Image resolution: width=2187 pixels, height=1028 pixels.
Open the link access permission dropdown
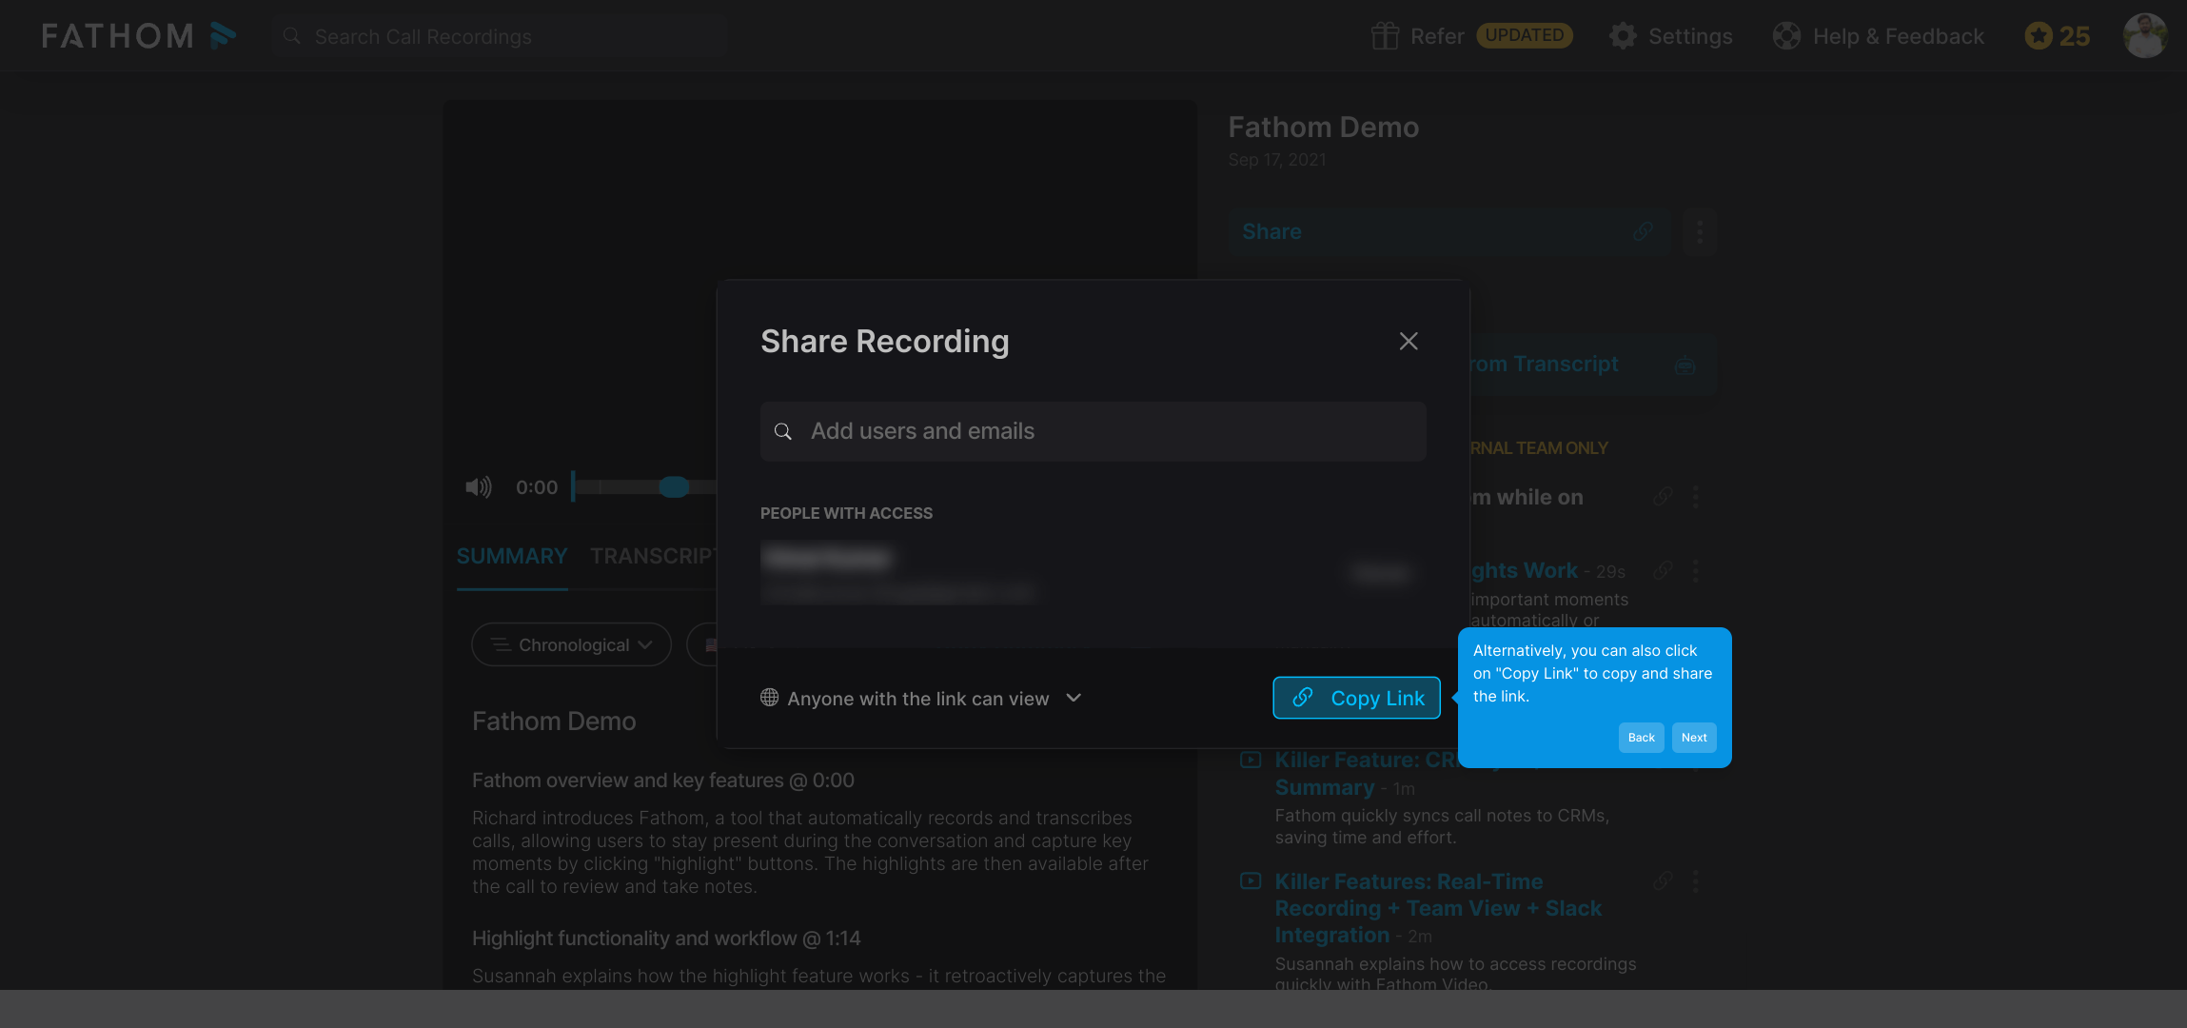[x=920, y=698]
